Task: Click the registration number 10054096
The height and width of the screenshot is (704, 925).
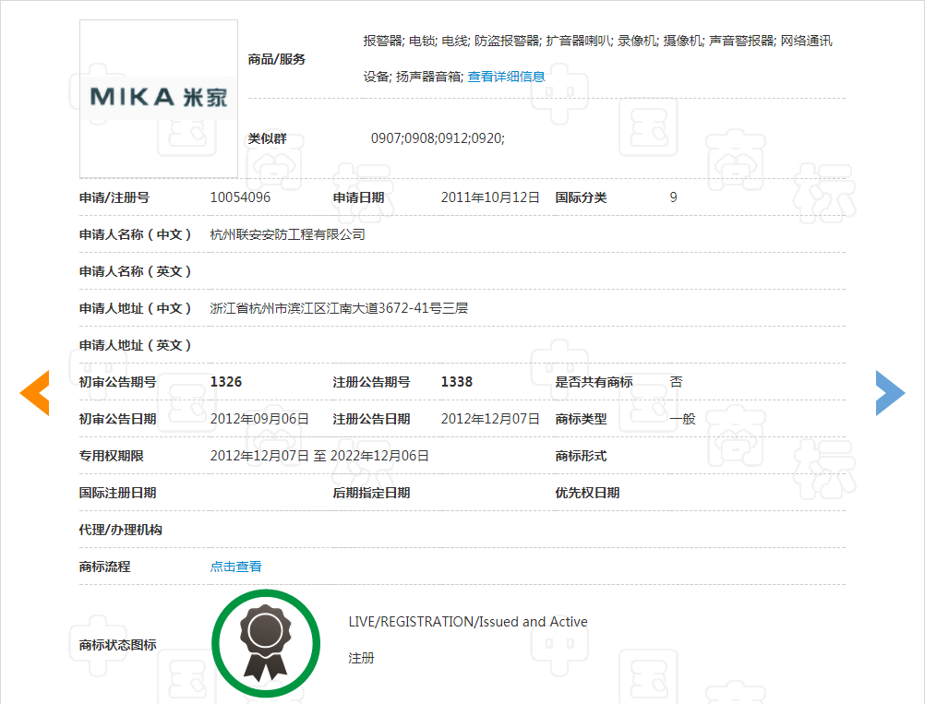Action: 240,197
